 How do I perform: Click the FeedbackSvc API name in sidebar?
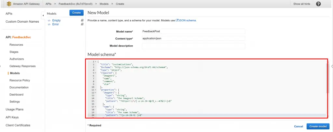pyautogui.click(x=21, y=37)
